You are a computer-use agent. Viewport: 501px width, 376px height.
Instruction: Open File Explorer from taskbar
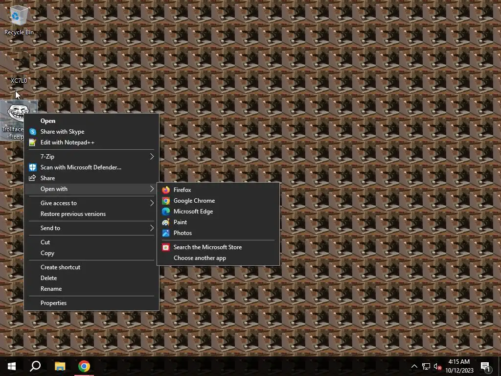pyautogui.click(x=60, y=366)
